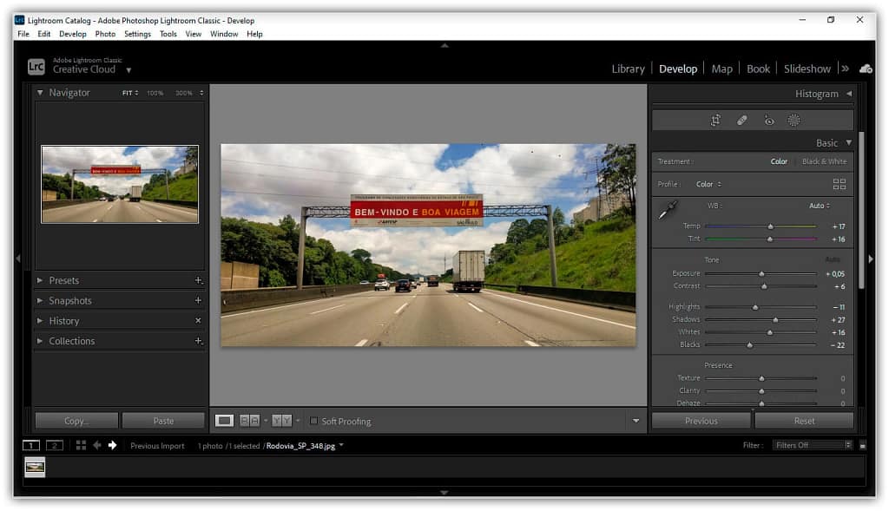Viewport: 889px width, 511px height.
Task: Open the Filters Off dropdown
Action: point(812,445)
